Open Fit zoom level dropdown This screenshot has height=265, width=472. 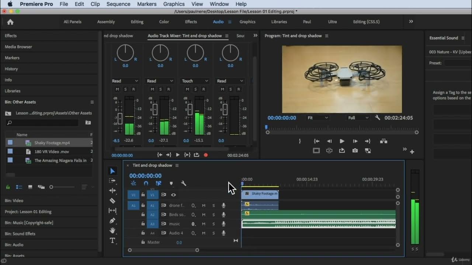317,118
